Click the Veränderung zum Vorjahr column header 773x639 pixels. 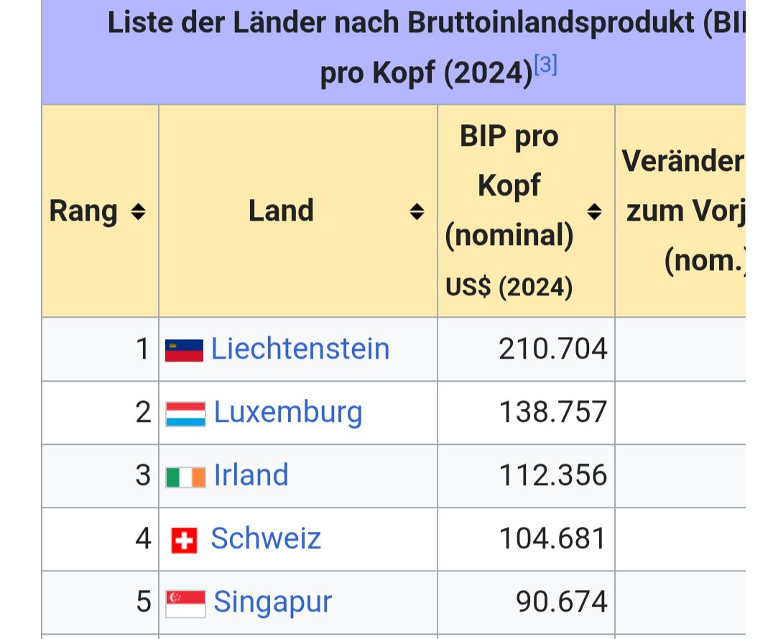click(x=684, y=211)
